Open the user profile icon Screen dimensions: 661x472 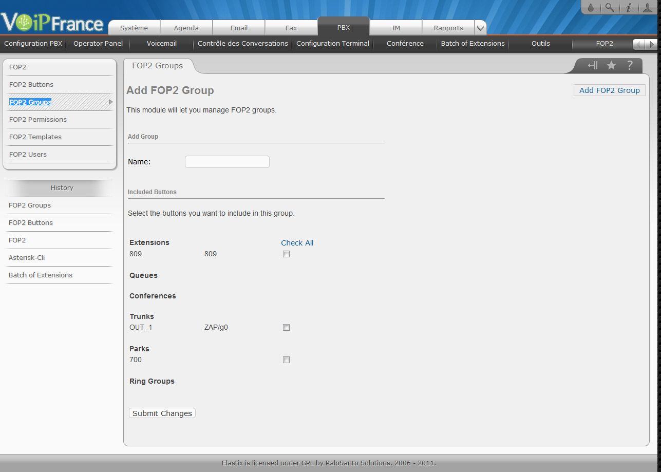click(x=647, y=8)
